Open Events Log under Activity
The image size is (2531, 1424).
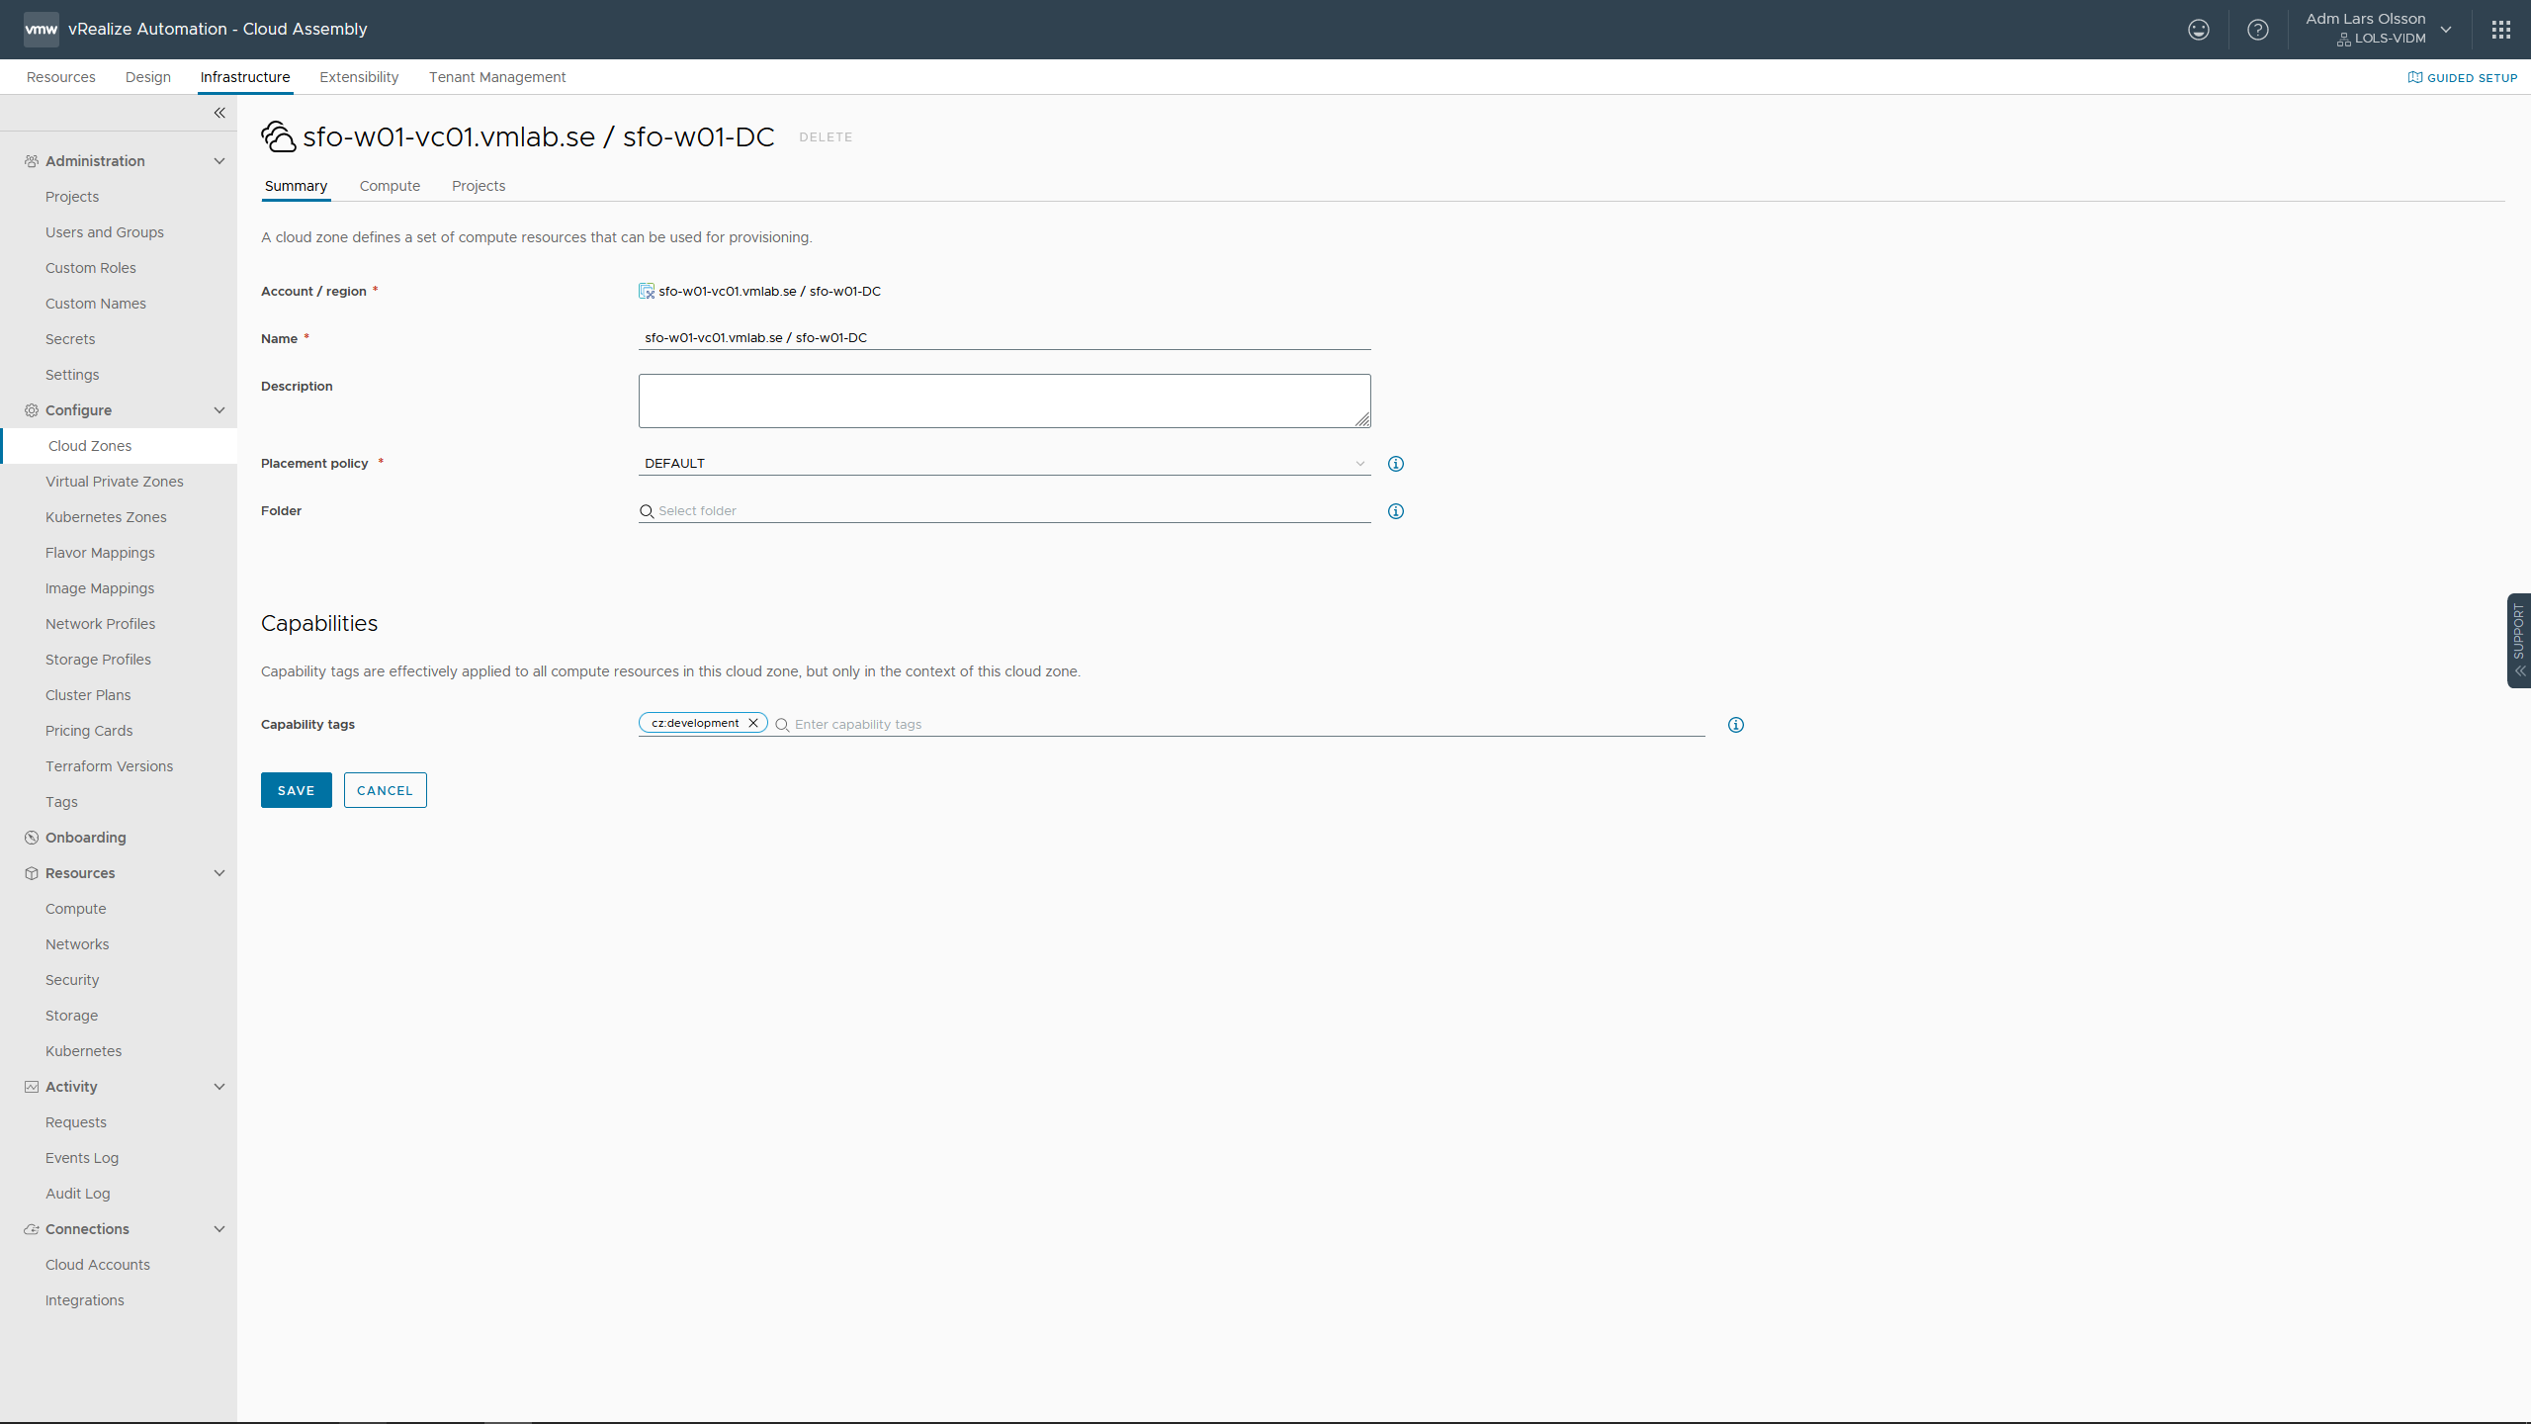[x=82, y=1158]
